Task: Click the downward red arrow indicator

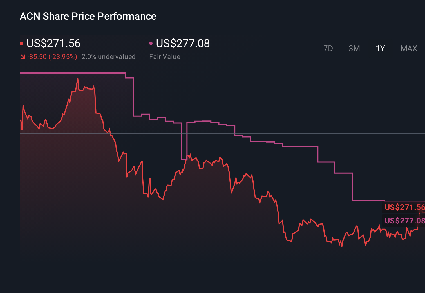Action: (23, 56)
